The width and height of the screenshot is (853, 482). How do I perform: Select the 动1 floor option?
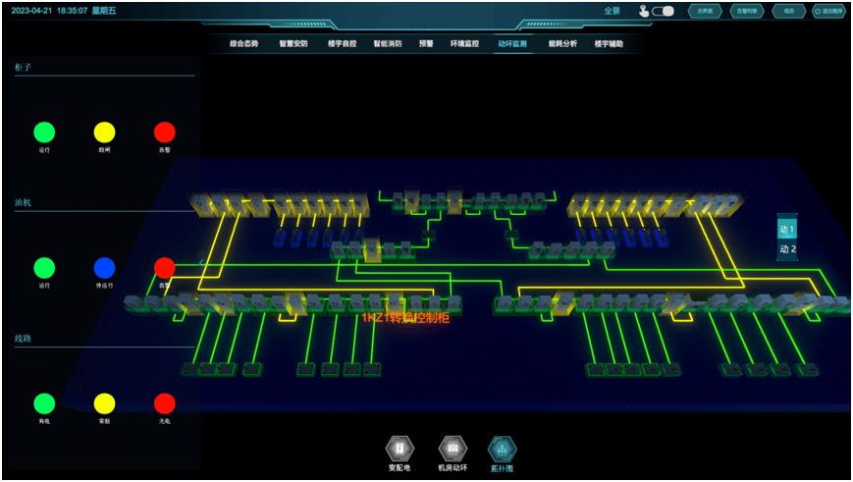click(787, 229)
